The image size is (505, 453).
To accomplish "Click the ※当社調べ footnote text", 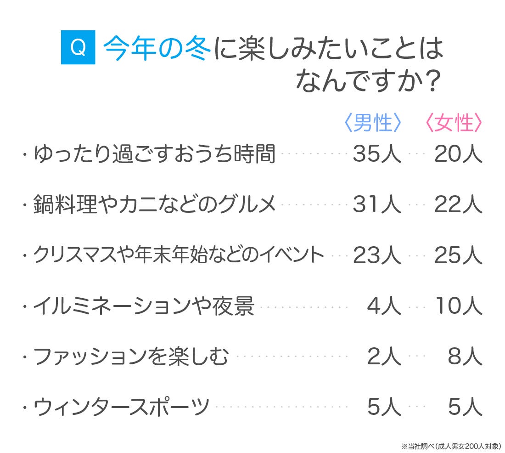I will pos(450,445).
